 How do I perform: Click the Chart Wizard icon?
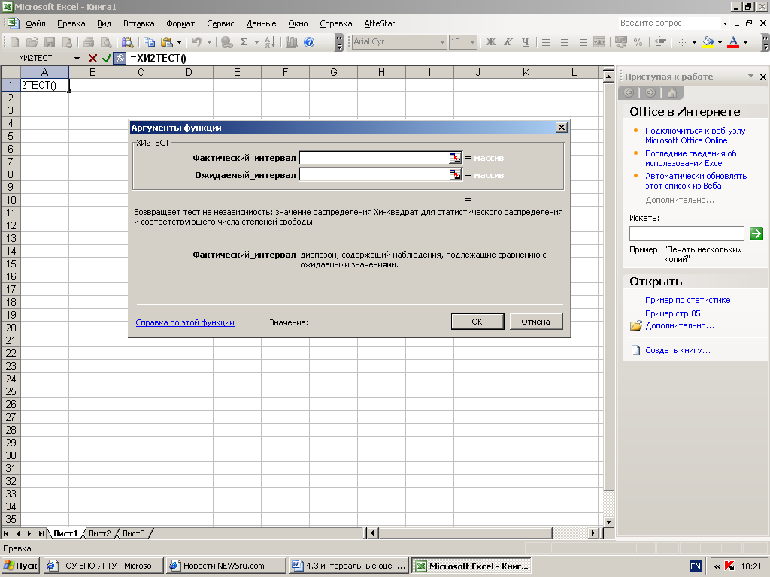click(292, 42)
